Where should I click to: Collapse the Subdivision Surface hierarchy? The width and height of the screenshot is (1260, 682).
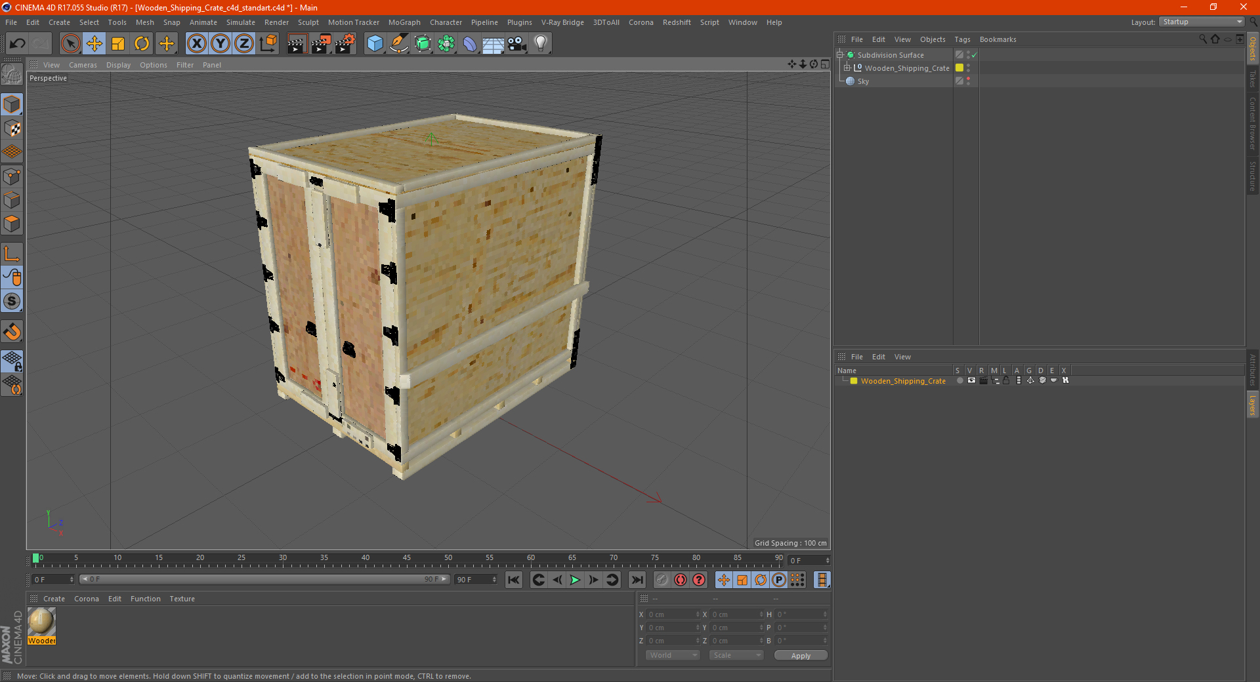pos(840,55)
